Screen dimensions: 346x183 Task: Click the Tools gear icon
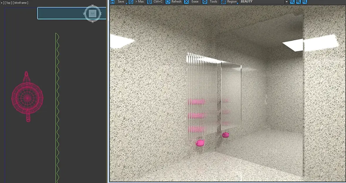(205, 1)
